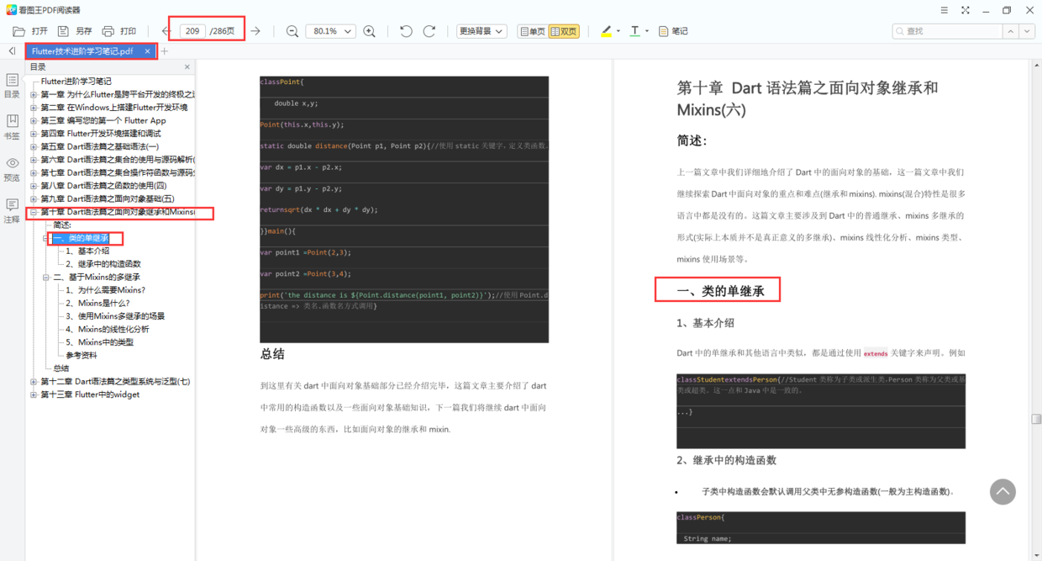Viewport: 1042px width, 561px height.
Task: Click the 查找 search input box
Action: (x=947, y=31)
